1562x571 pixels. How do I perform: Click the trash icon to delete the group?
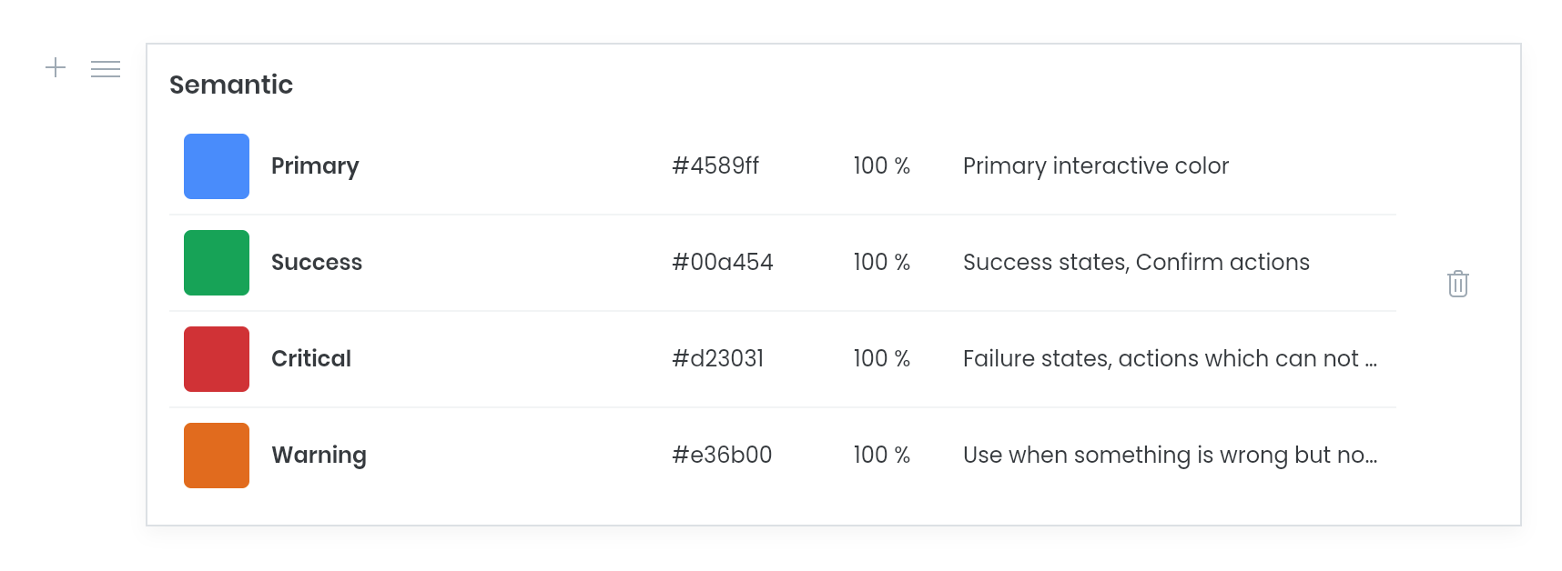tap(1458, 284)
